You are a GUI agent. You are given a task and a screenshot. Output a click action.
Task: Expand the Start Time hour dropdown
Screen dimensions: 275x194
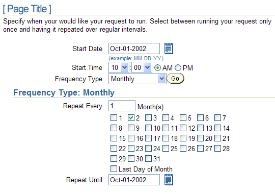[119, 67]
